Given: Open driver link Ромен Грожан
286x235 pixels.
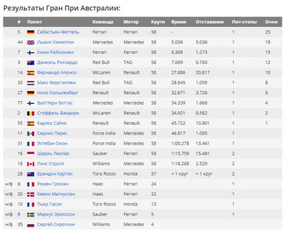Looking at the screenshot, I should coord(53,184).
